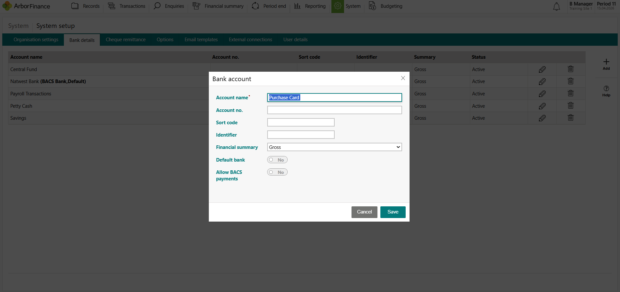Click the Budgeting document icon
This screenshot has width=620, height=292.
pyautogui.click(x=372, y=6)
